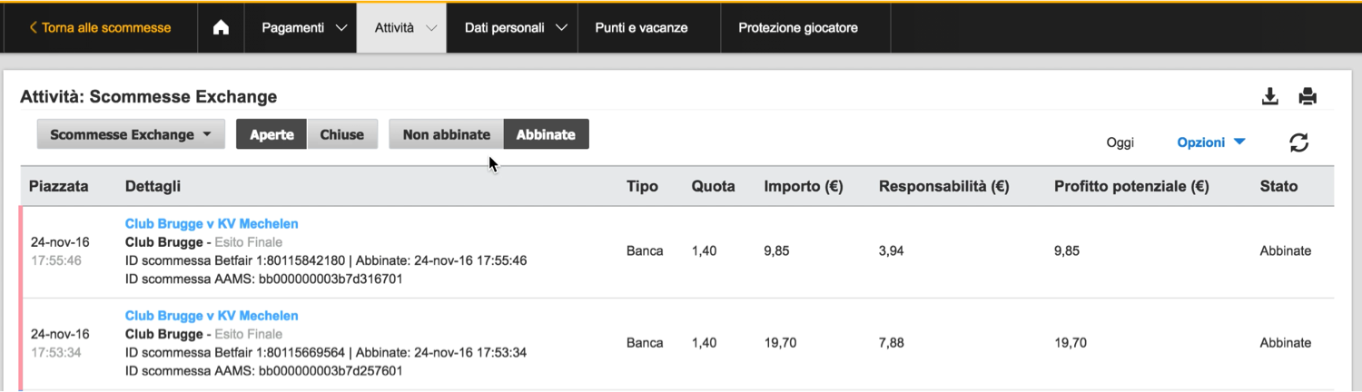Switch to Chiuse bets
This screenshot has width=1362, height=392.
[342, 134]
